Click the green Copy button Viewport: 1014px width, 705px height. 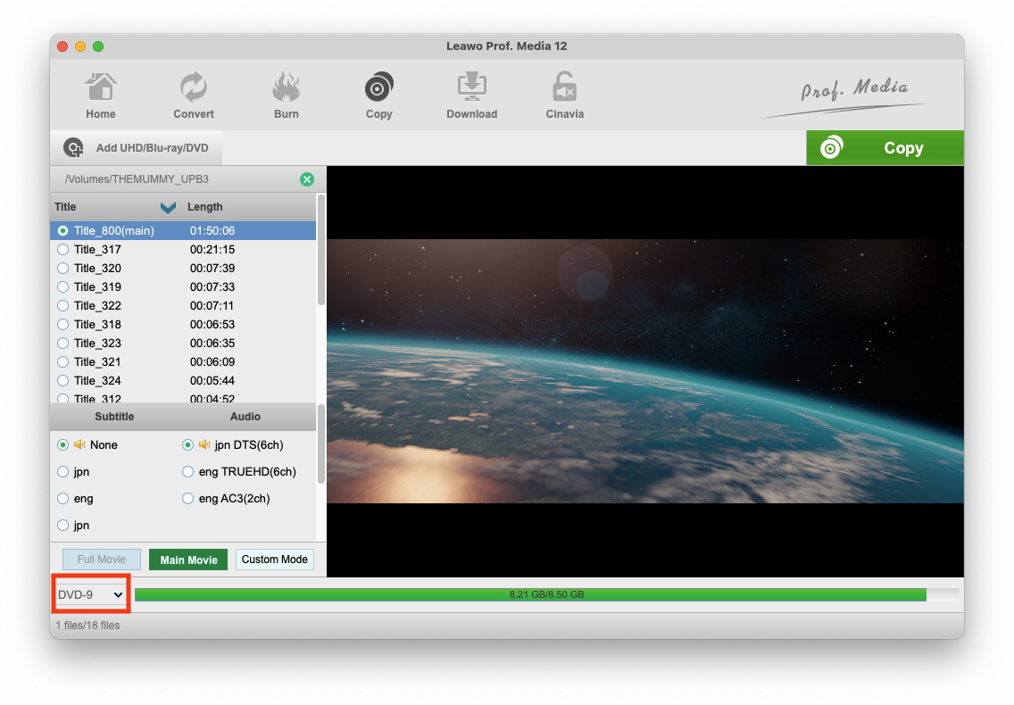pos(885,148)
